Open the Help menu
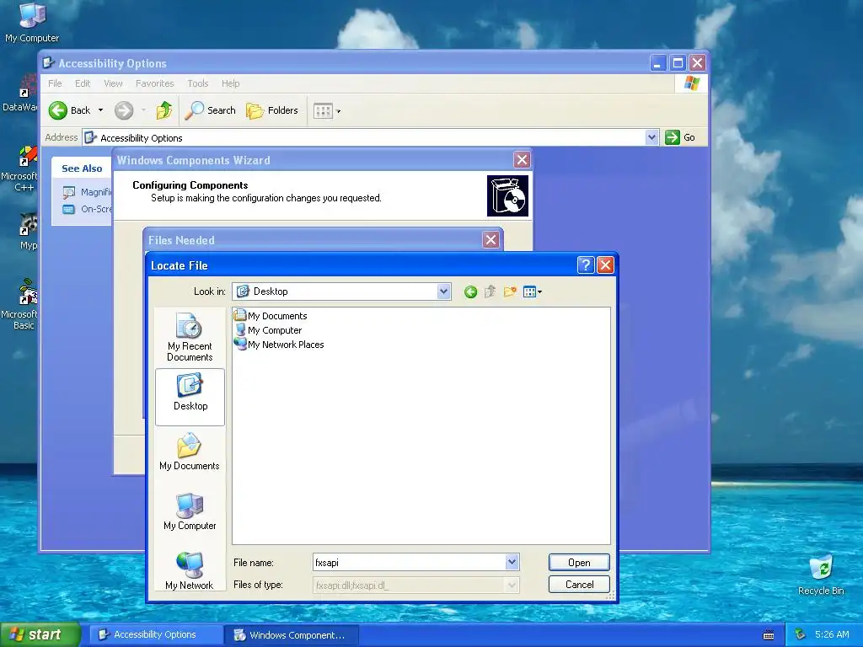The image size is (863, 647). (x=231, y=83)
